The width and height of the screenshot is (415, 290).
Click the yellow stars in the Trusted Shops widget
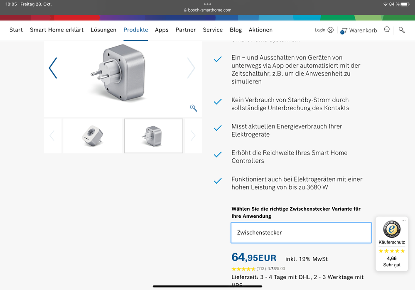391,251
